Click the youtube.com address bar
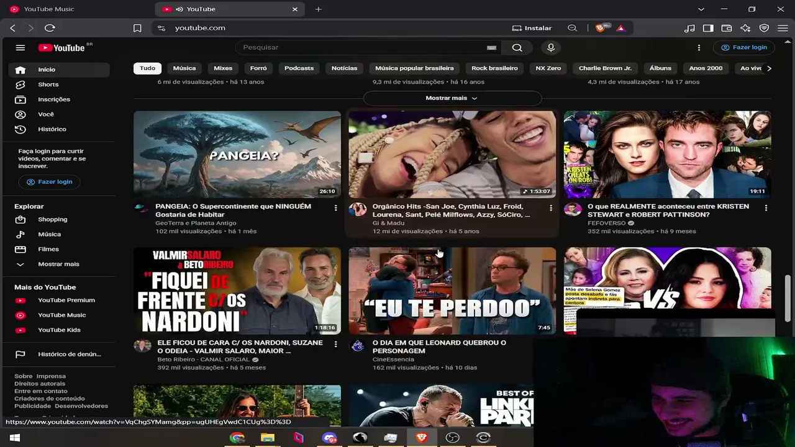 [335, 28]
